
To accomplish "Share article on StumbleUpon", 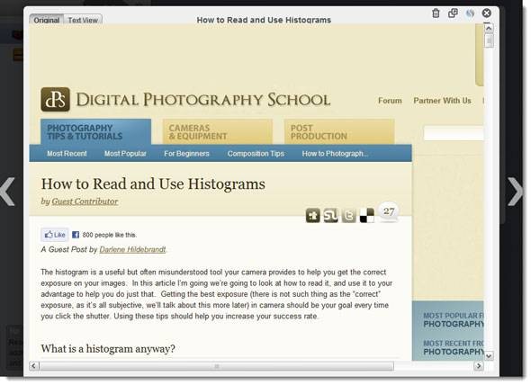I will pos(331,215).
